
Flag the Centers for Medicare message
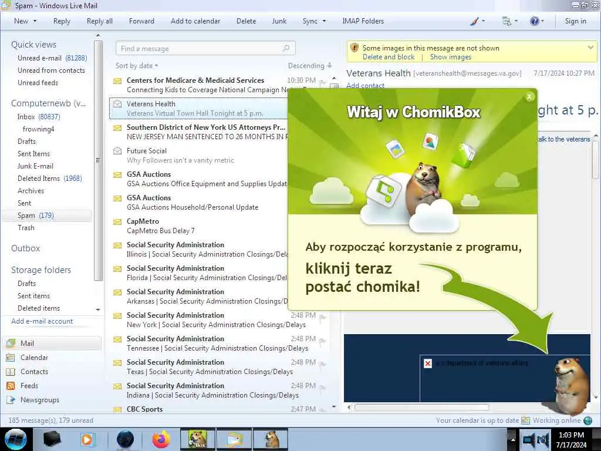(x=322, y=82)
